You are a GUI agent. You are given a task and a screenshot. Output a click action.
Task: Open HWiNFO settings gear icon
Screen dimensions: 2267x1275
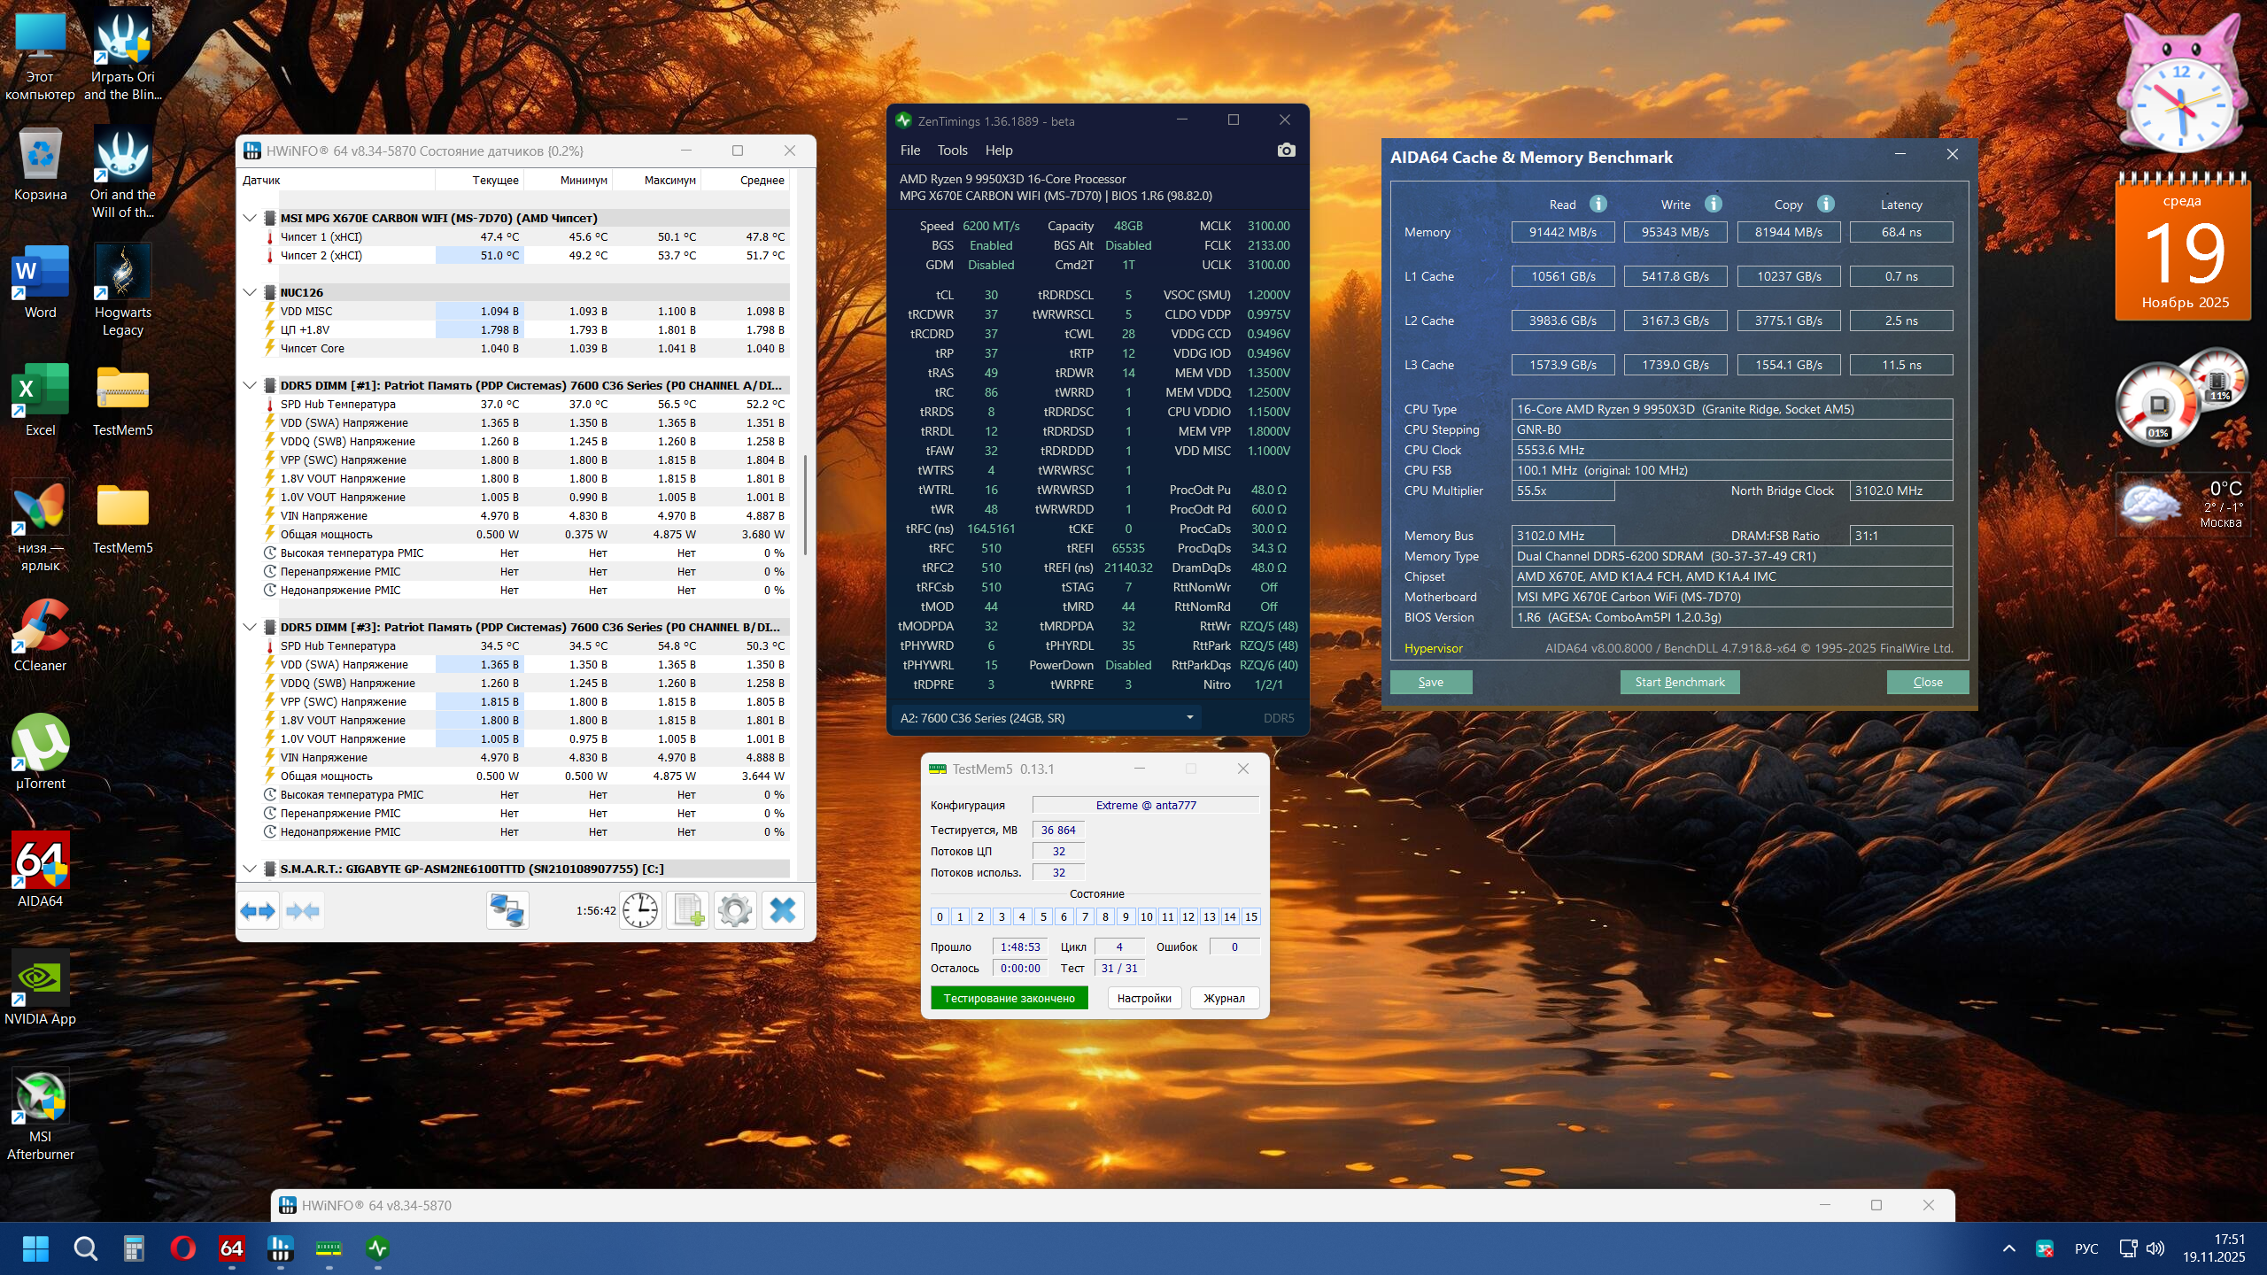734,910
